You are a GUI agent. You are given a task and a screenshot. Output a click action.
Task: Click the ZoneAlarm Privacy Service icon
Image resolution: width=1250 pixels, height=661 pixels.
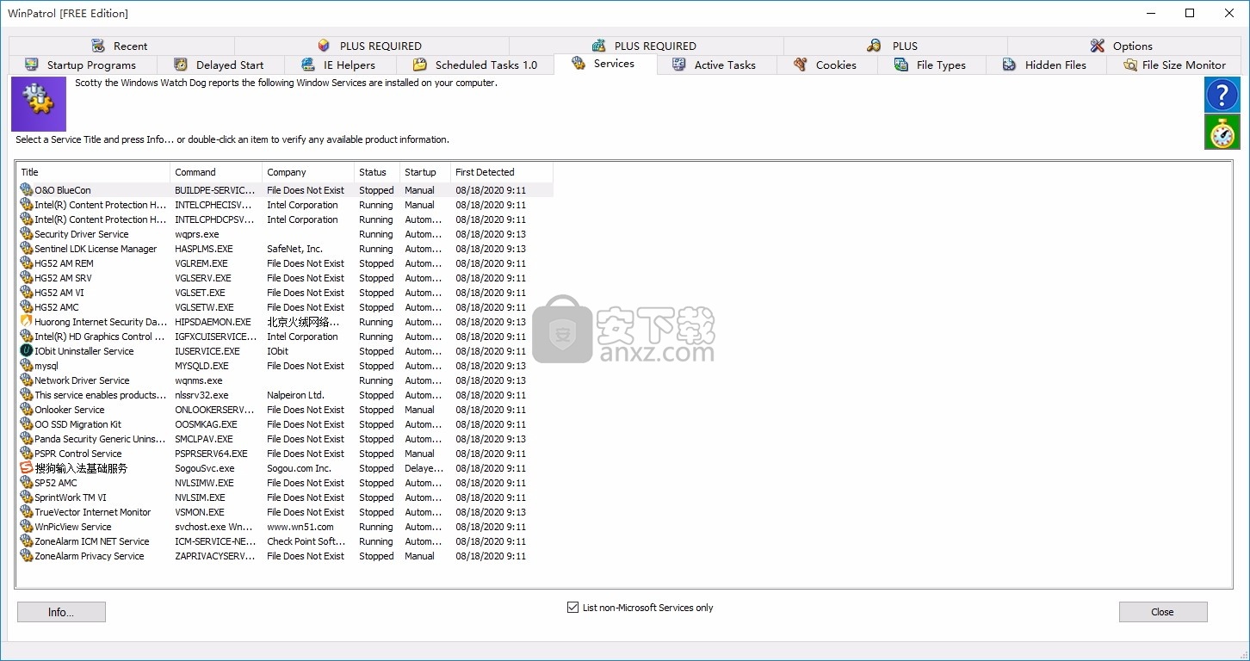[x=27, y=556]
